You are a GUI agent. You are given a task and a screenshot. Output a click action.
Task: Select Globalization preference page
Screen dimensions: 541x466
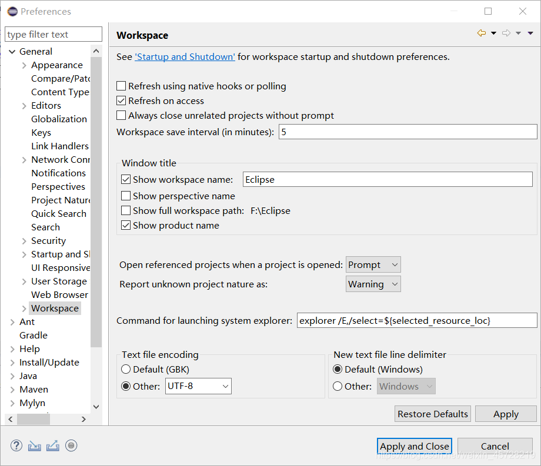(x=59, y=119)
